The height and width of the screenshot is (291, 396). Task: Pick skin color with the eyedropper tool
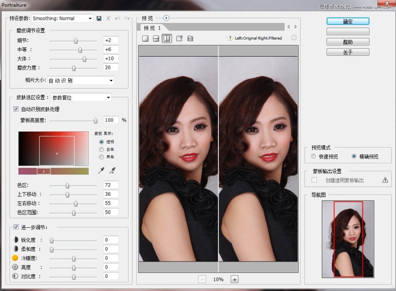click(x=101, y=170)
